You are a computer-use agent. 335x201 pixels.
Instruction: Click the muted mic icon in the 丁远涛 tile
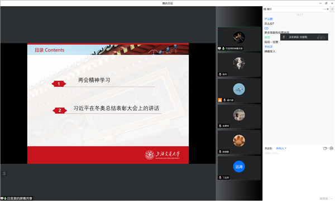tap(220, 178)
